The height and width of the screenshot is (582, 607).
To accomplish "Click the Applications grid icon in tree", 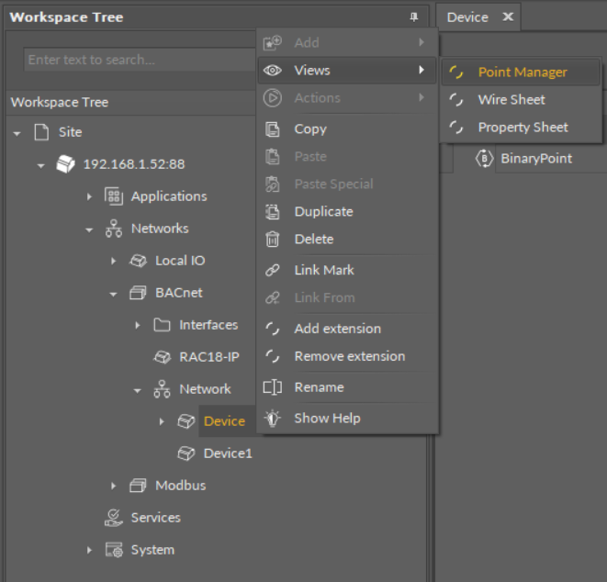I will pos(114,196).
